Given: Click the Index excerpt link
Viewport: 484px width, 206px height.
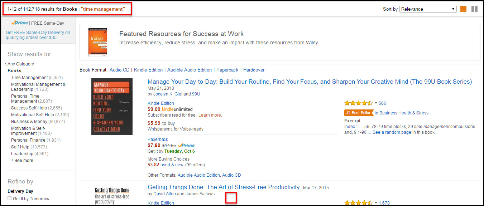Looking at the screenshot, I should click(x=349, y=127).
